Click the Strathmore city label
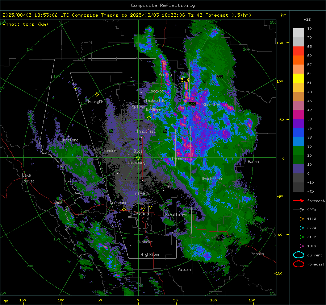The image size is (326, 305). point(176,215)
